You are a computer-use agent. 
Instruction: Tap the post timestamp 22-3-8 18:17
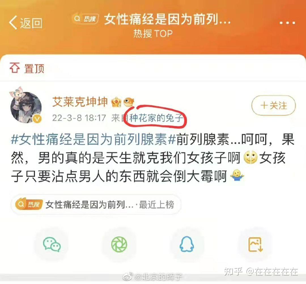79,118
